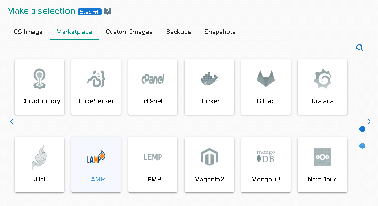The image size is (378, 206).
Task: Pick the cPanel logo
Action: coord(153,79)
